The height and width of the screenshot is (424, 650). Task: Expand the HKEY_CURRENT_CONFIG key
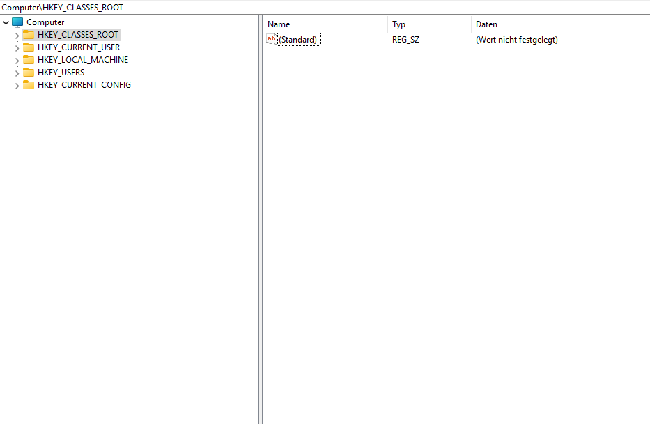17,85
